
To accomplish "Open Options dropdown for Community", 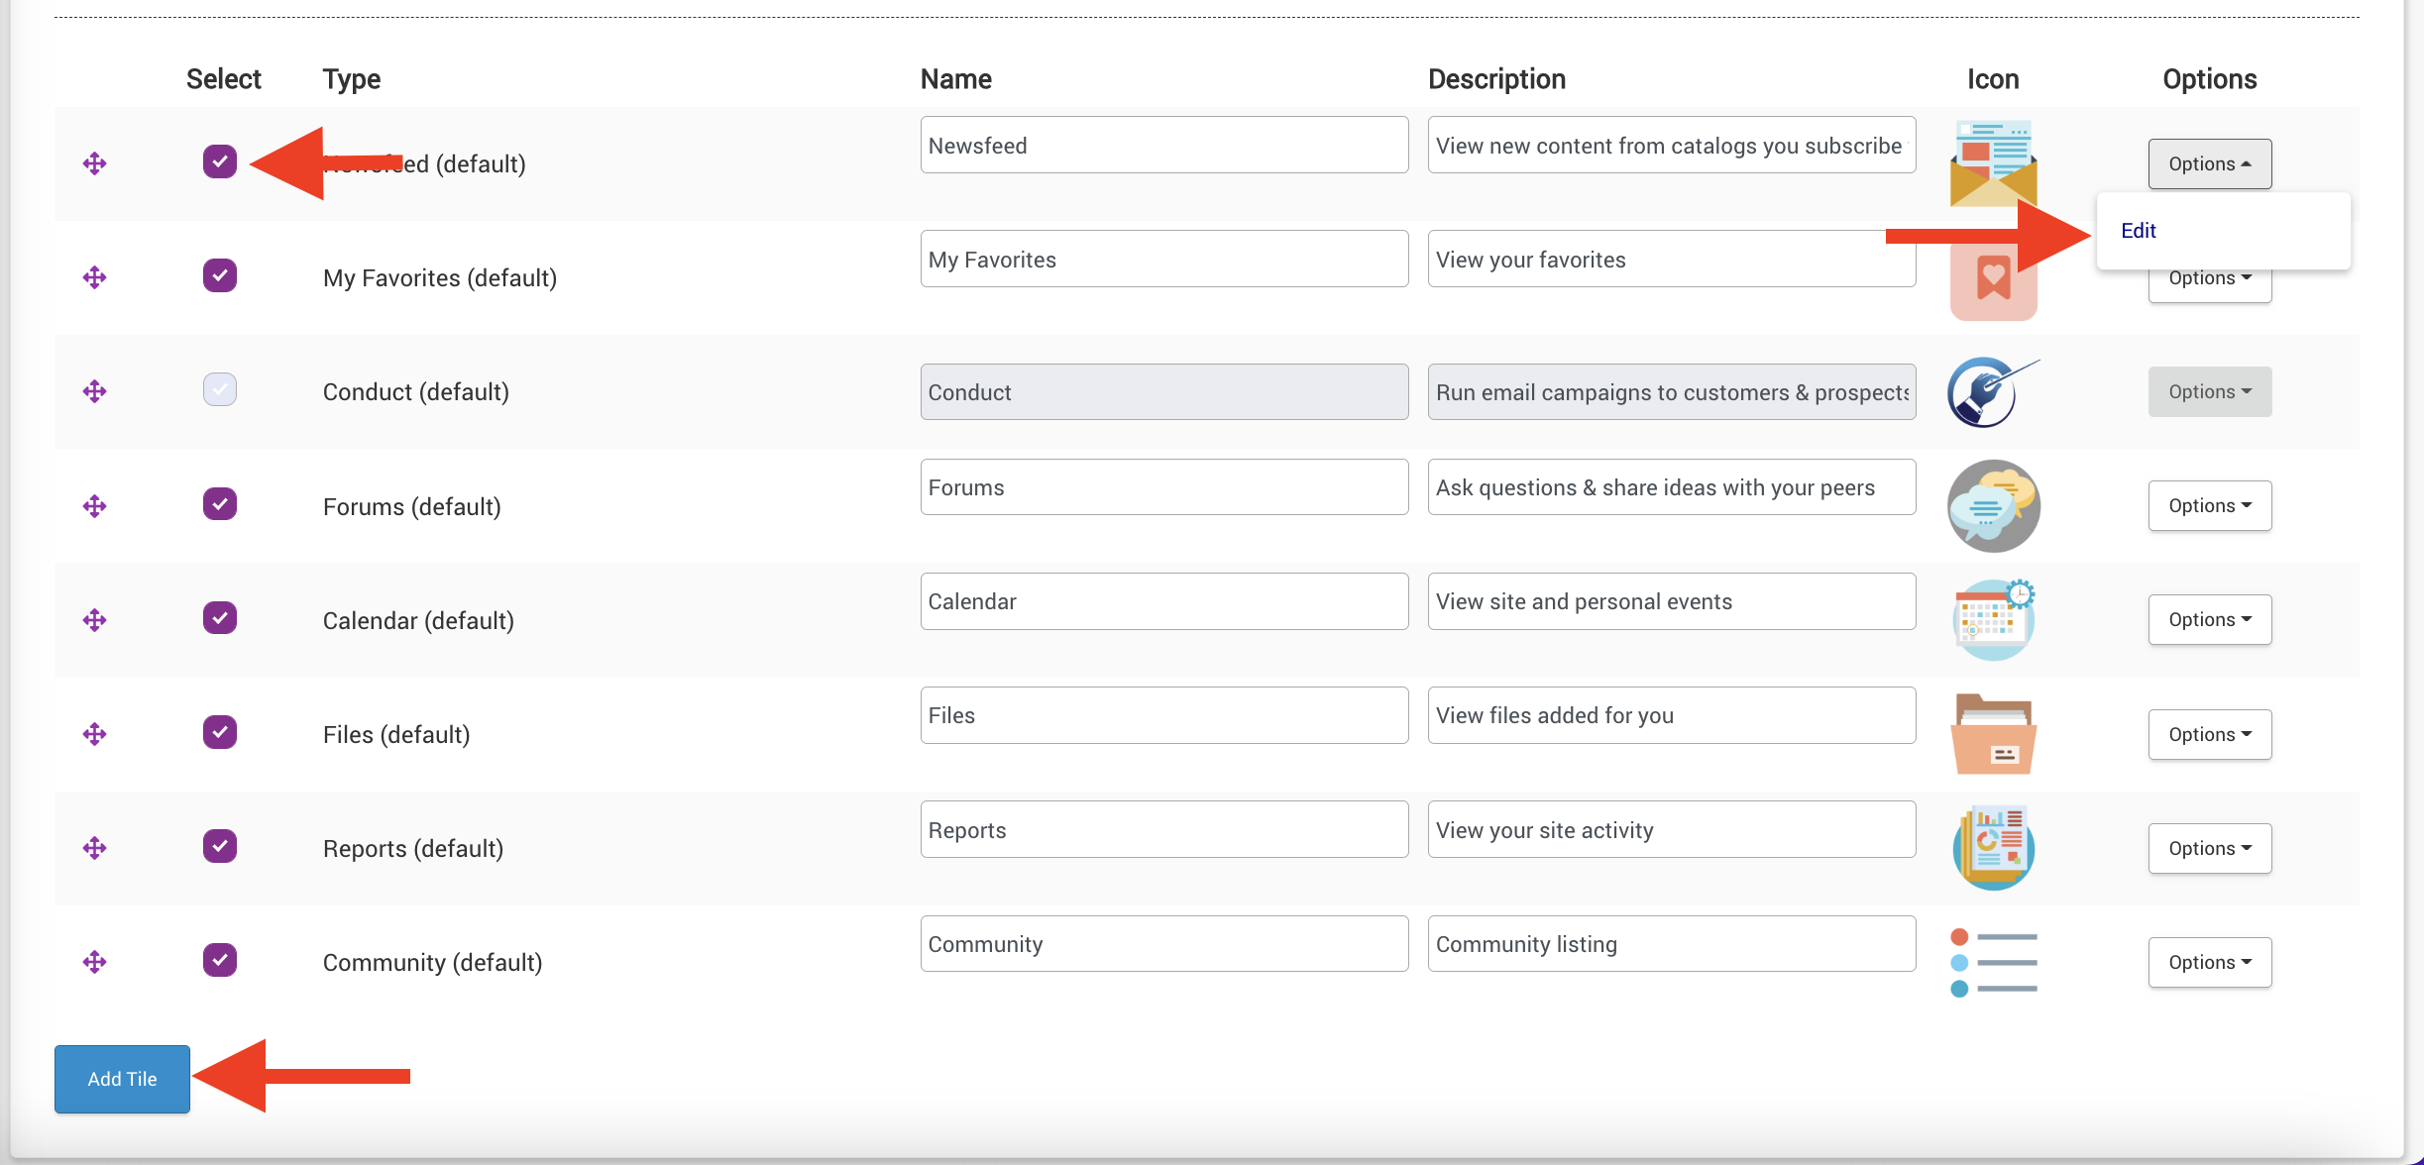I will [x=2209, y=962].
